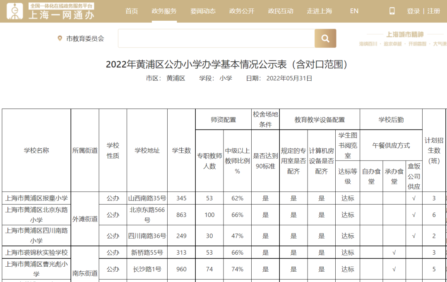Screen dimensions: 447x282
Task: Click 上海市黄浦区北京东路小学 cell
Action: pyautogui.click(x=36, y=215)
